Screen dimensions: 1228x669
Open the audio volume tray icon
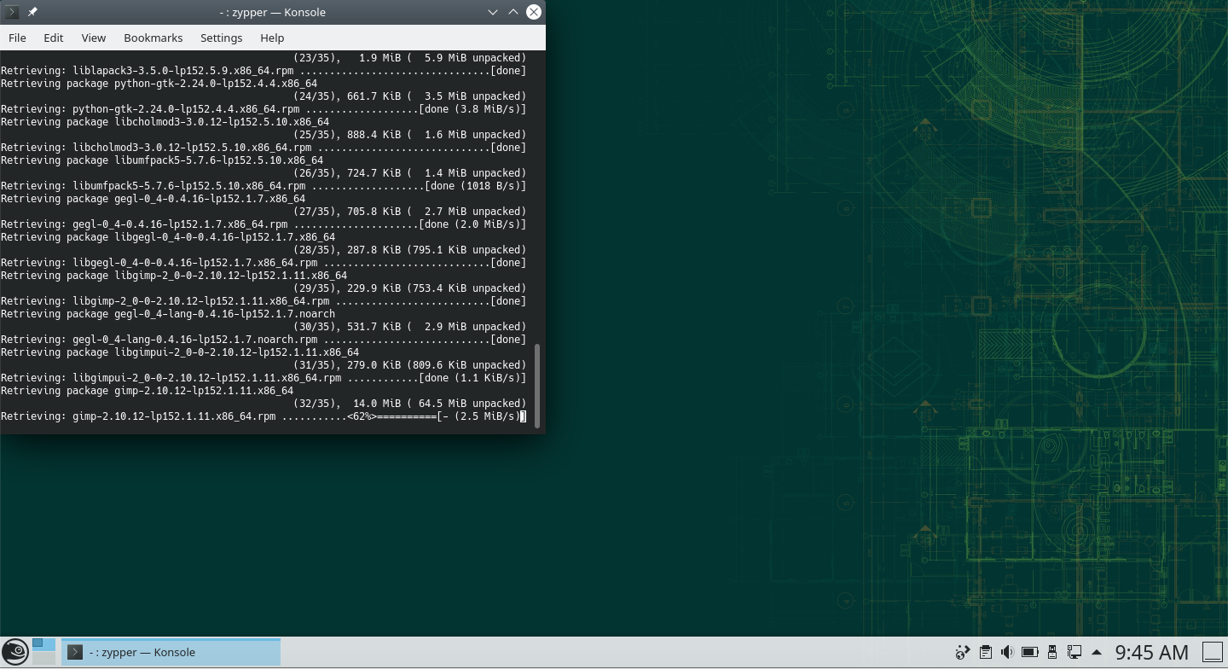[x=1007, y=653]
